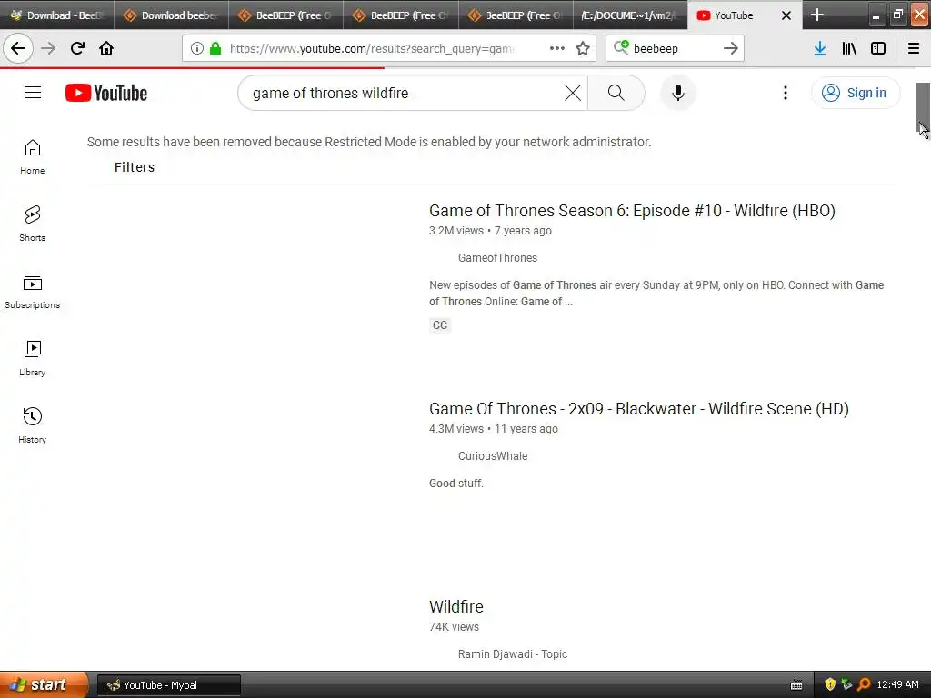Visit the Ramin Djawadi - Topic channel
Image resolution: width=931 pixels, height=698 pixels.
[x=513, y=654]
